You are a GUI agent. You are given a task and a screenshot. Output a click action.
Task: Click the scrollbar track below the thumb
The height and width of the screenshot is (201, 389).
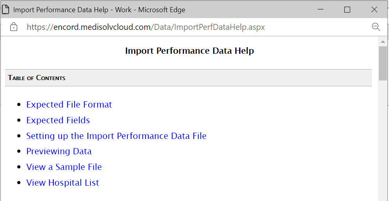383,141
